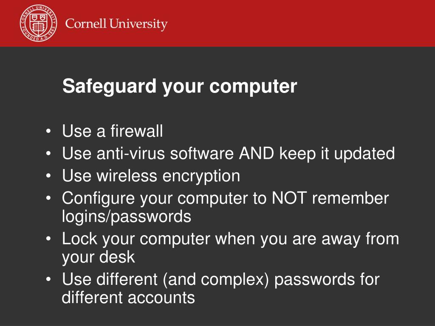
Task: Click the bullet dot before 'Use different'
Action: pos(48,279)
